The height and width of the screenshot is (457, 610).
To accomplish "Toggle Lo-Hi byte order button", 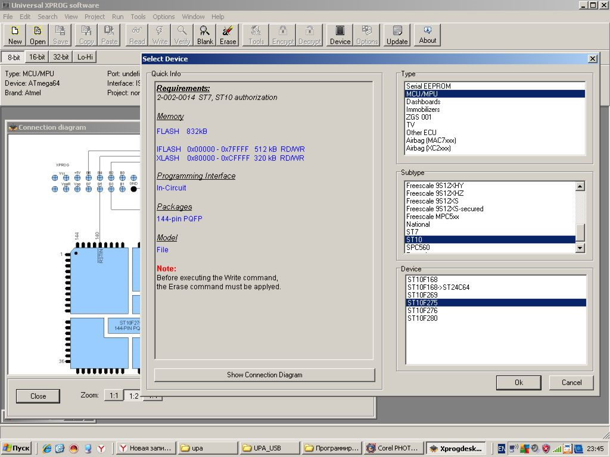I will [x=85, y=57].
